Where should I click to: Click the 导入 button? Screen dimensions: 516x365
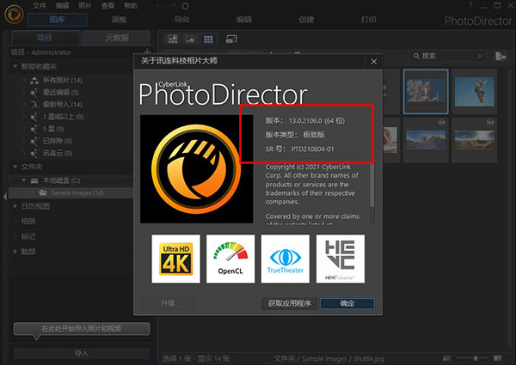tap(82, 354)
